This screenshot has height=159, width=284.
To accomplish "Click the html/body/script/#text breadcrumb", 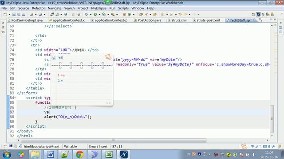I will (x=41, y=146).
